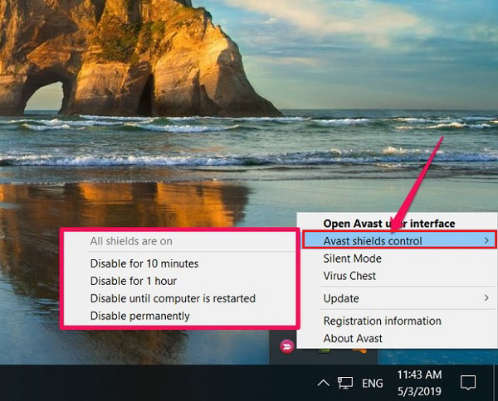Toggle Silent Mode in Avast menu
The image size is (498, 401).
(352, 258)
